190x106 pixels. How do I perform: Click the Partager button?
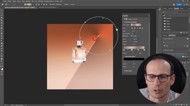[179, 4]
